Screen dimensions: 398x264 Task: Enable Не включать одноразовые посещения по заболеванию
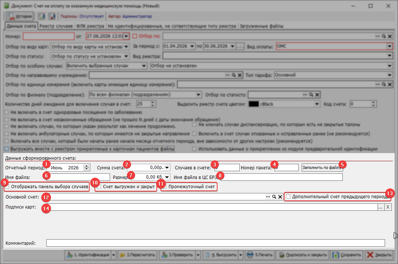(x=7, y=112)
